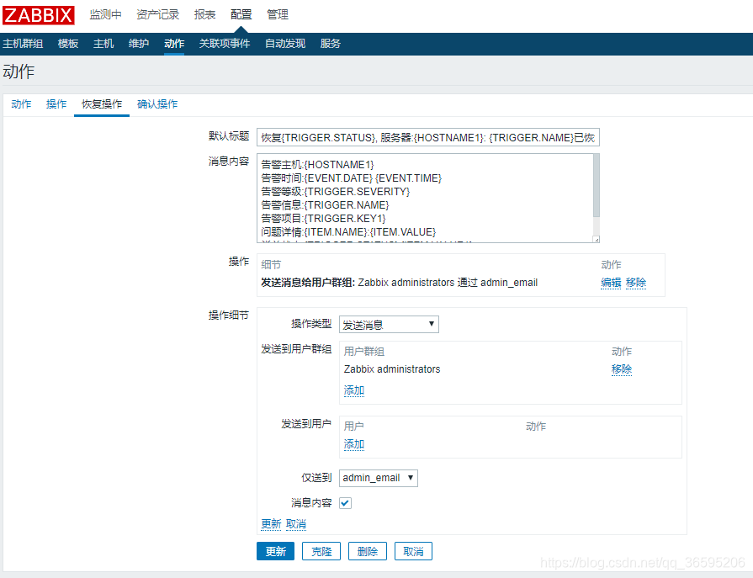
Task: Click the blue 更新 button
Action: 276,551
